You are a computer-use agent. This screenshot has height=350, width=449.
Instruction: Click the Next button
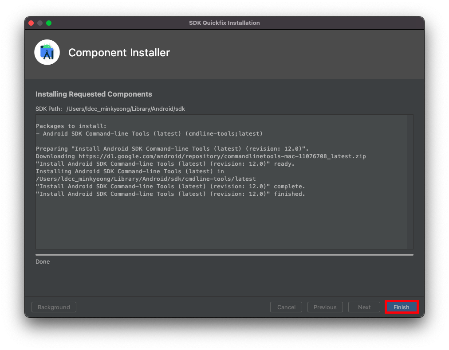[364, 307]
